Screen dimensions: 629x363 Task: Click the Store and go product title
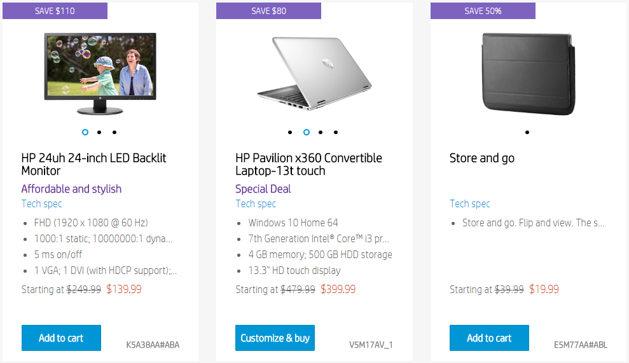point(481,158)
